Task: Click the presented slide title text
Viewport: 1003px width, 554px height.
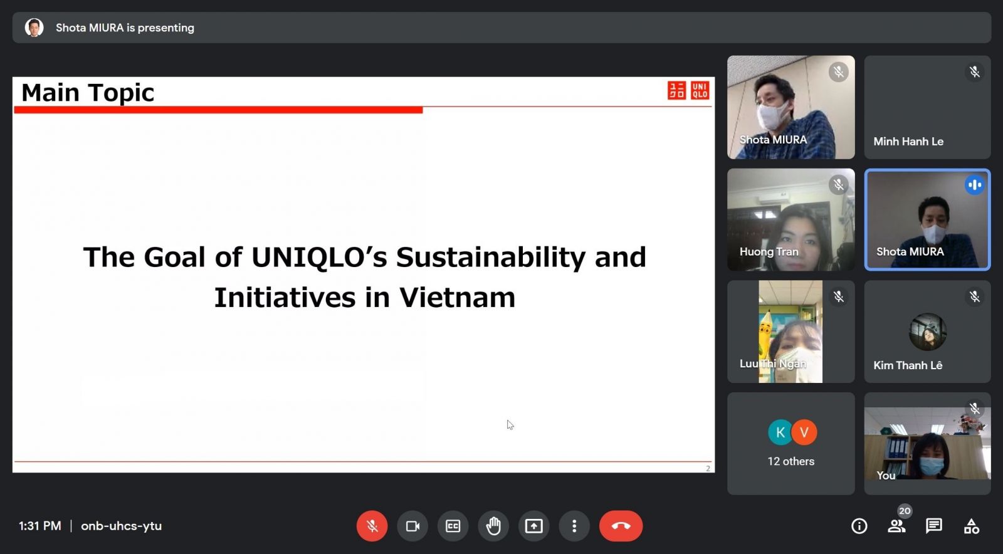Action: [365, 276]
